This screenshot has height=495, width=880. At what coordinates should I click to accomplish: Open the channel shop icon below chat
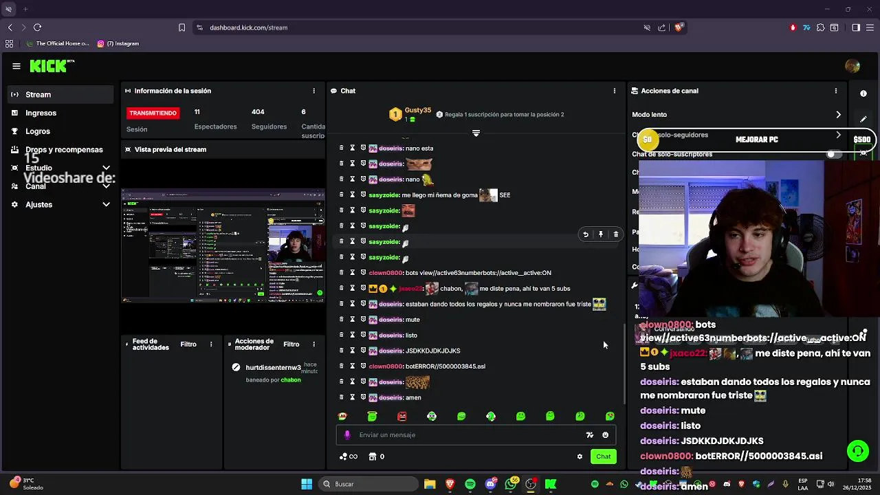click(x=372, y=456)
